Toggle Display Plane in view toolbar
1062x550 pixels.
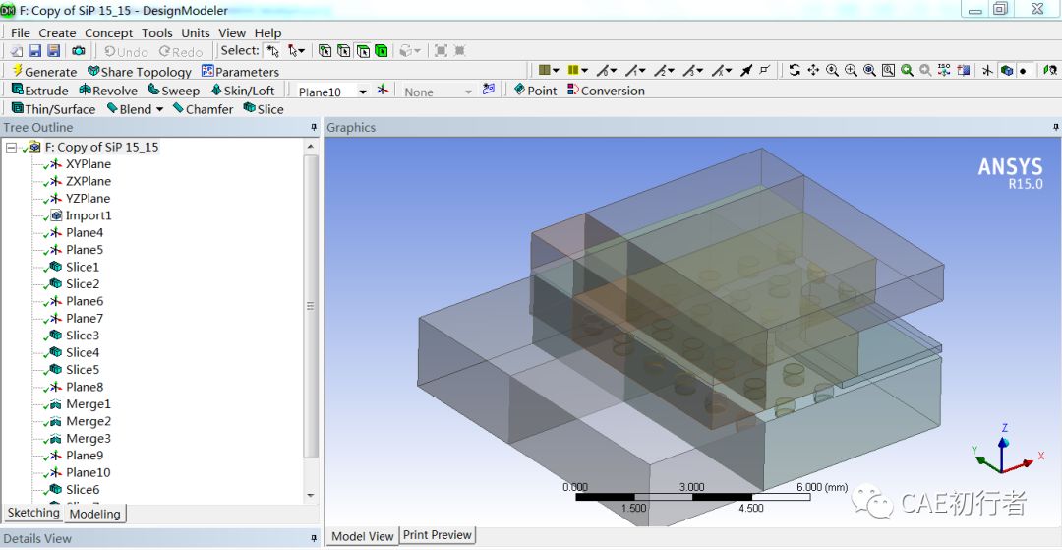click(988, 70)
